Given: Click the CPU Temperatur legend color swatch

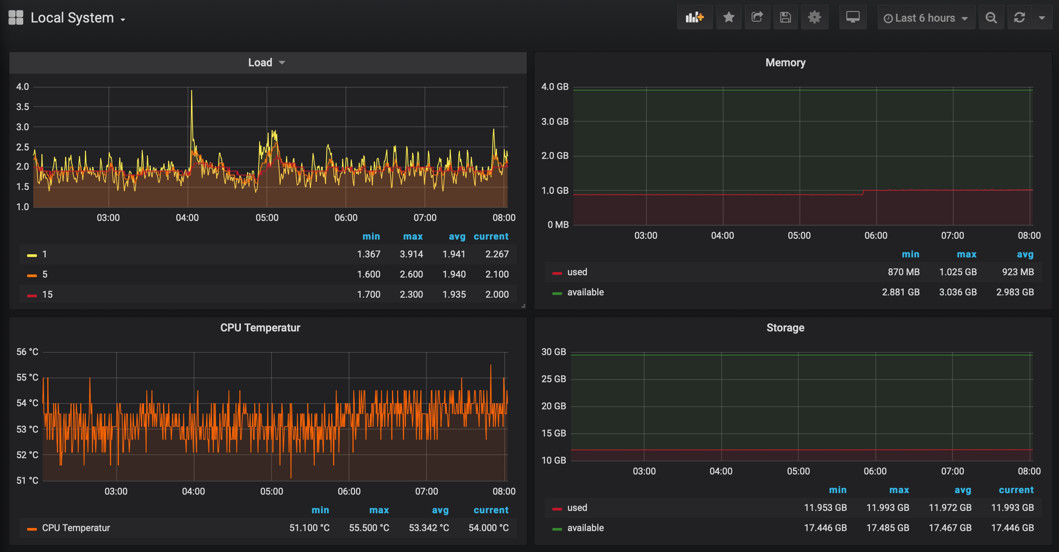Looking at the screenshot, I should (x=32, y=529).
